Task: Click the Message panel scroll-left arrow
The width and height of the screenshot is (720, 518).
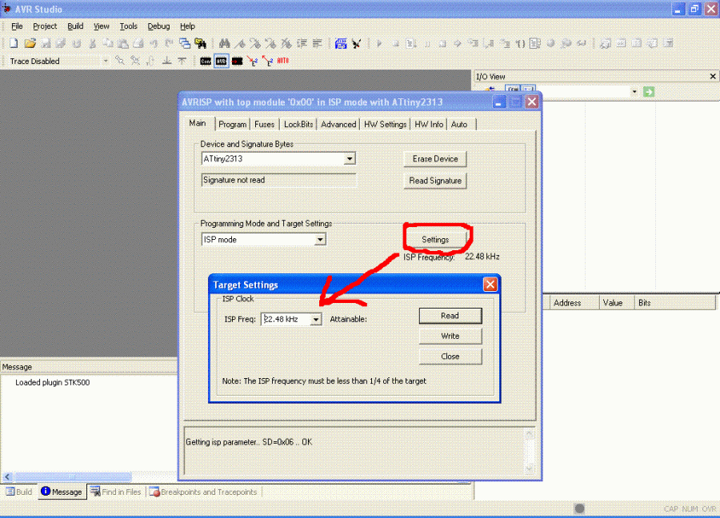Action: pos(7,476)
